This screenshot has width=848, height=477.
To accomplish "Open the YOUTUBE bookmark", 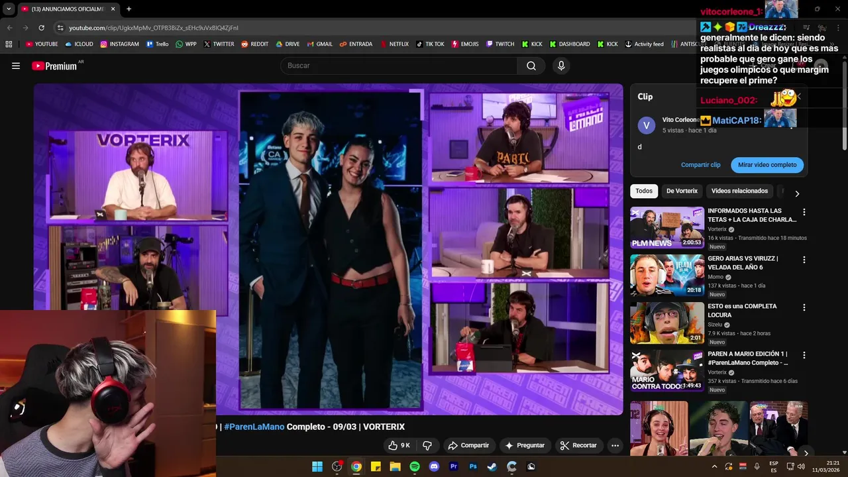I will coord(42,44).
